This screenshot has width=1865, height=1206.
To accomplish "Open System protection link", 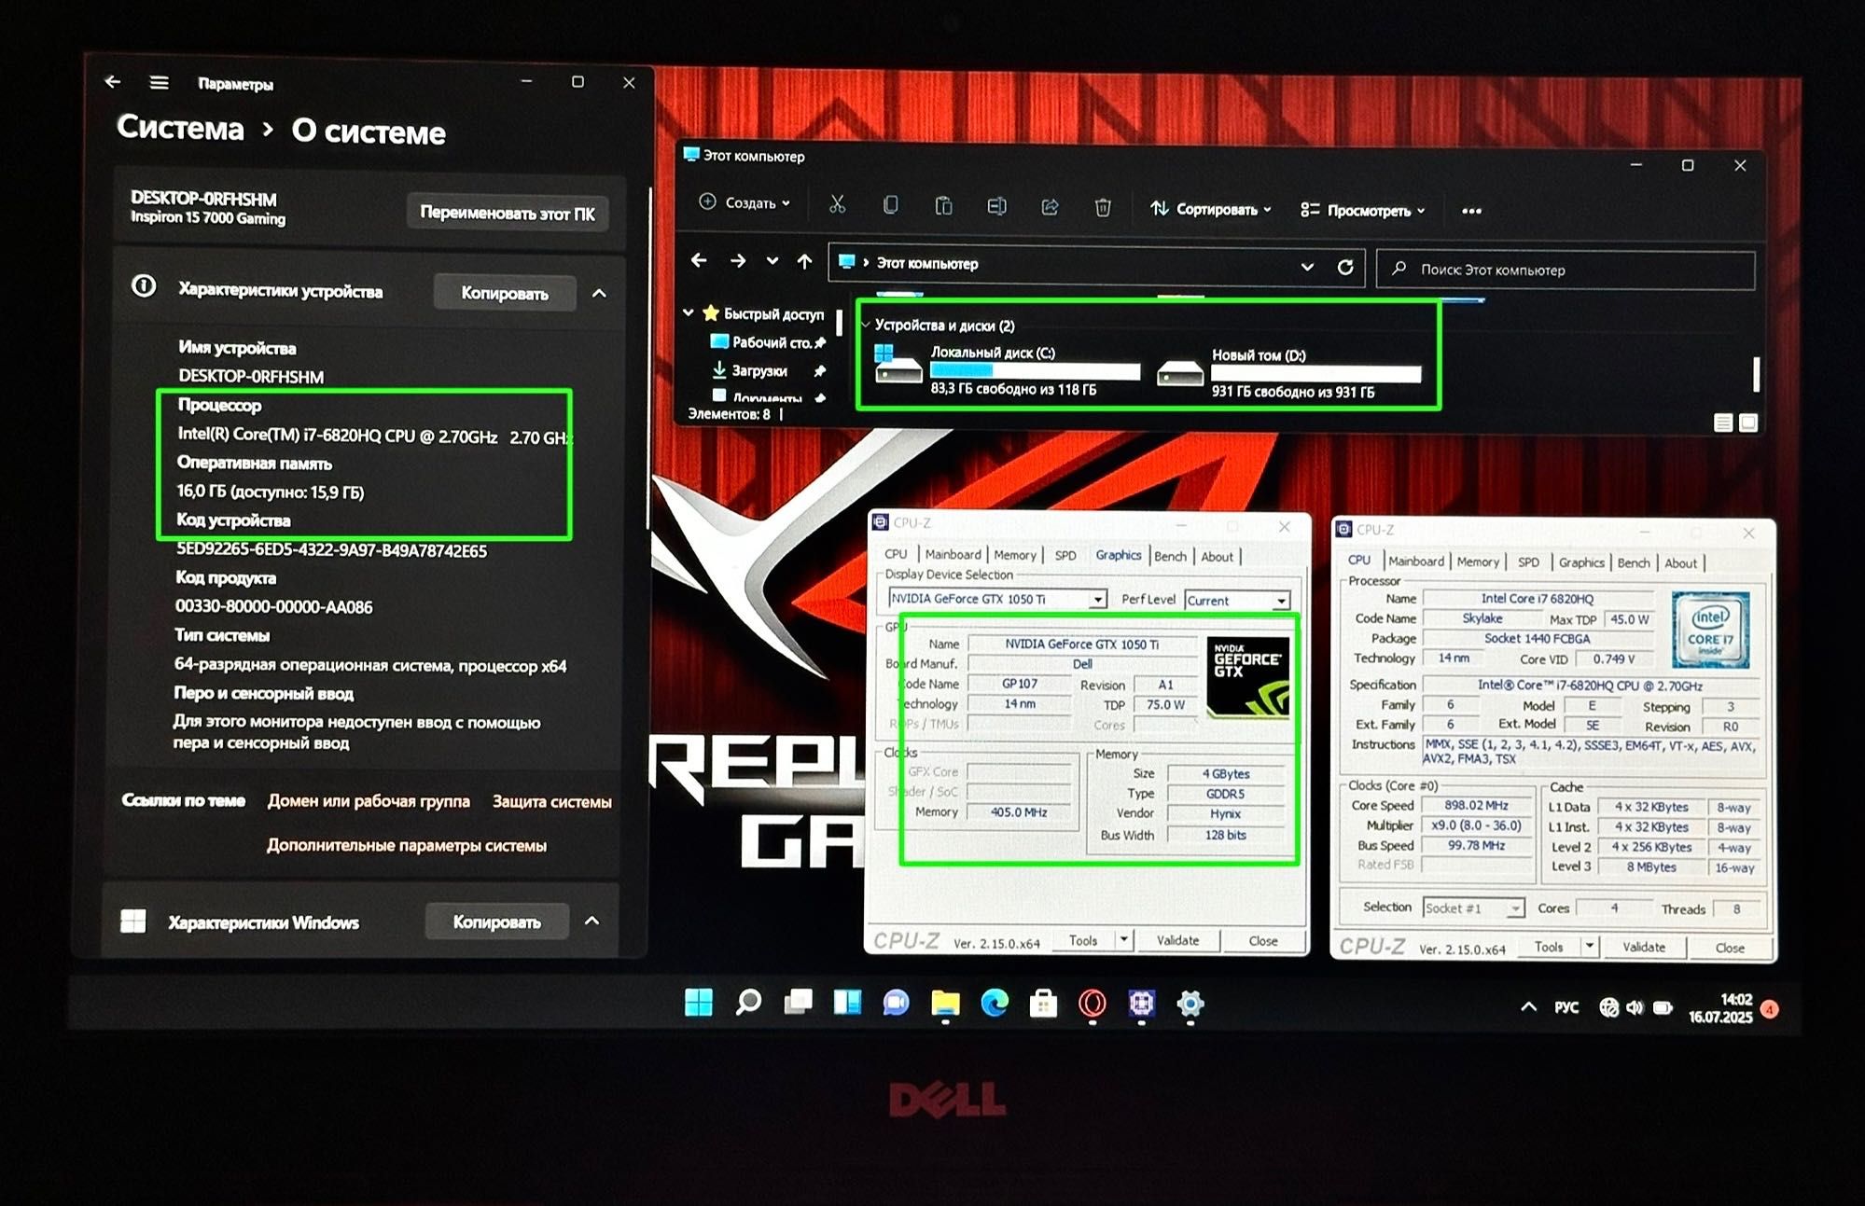I will (552, 801).
